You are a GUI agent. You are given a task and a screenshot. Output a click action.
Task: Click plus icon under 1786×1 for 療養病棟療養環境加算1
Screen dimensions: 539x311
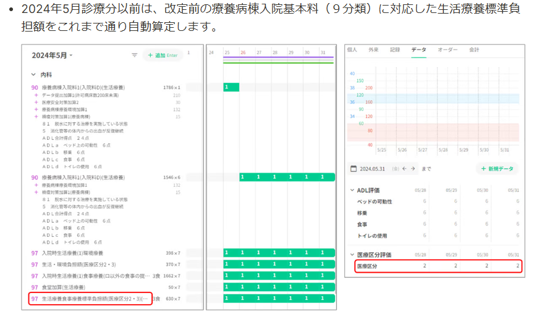[36, 109]
